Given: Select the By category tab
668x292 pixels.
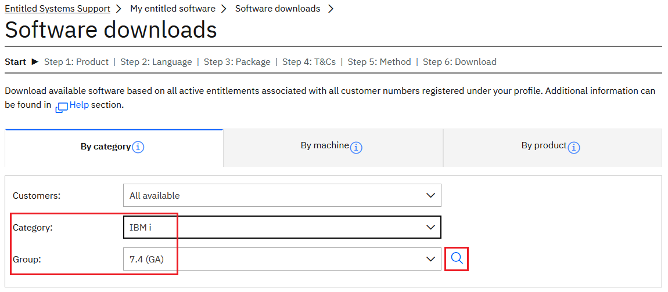Looking at the screenshot, I should coord(105,147).
